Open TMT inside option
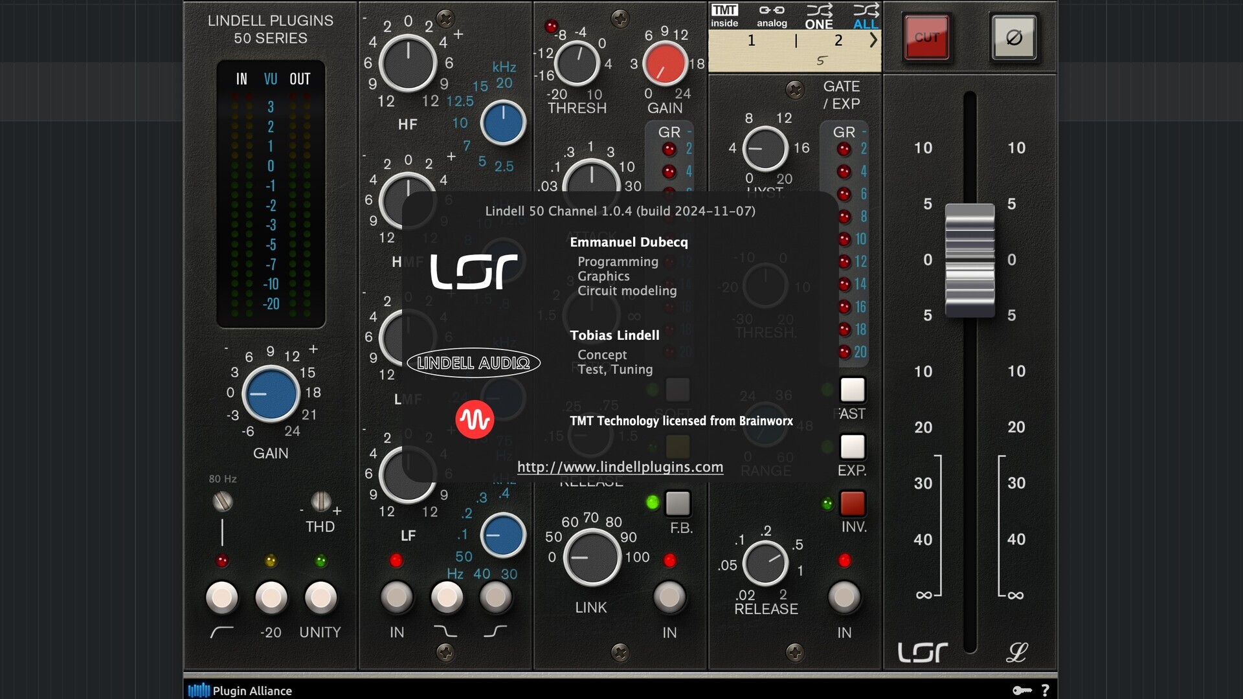The width and height of the screenshot is (1243, 699). 724,16
